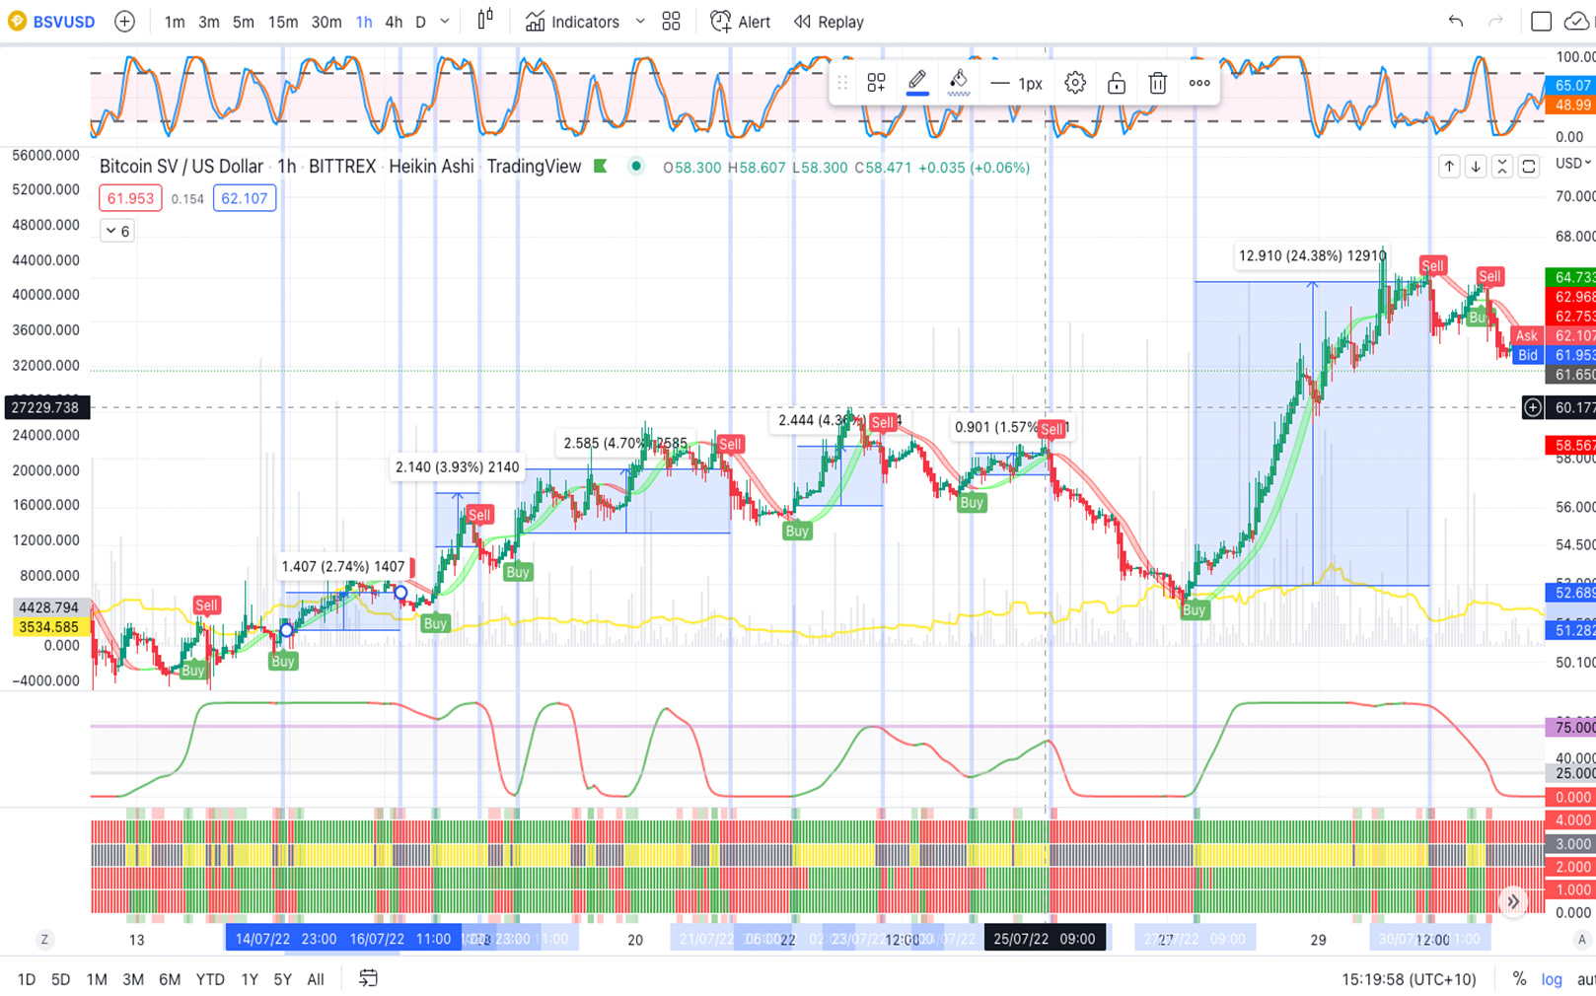This screenshot has height=996, width=1596.
Task: Set date range to 5D
Action: coord(61,979)
